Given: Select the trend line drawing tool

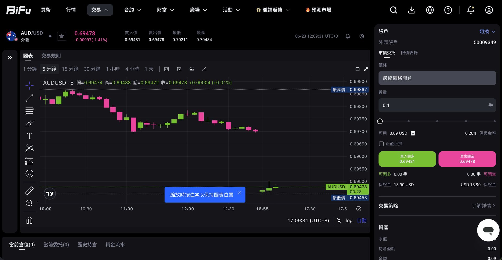Looking at the screenshot, I should (x=29, y=98).
